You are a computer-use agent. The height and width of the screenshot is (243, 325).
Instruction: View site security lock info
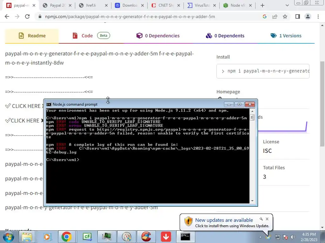click(40, 16)
